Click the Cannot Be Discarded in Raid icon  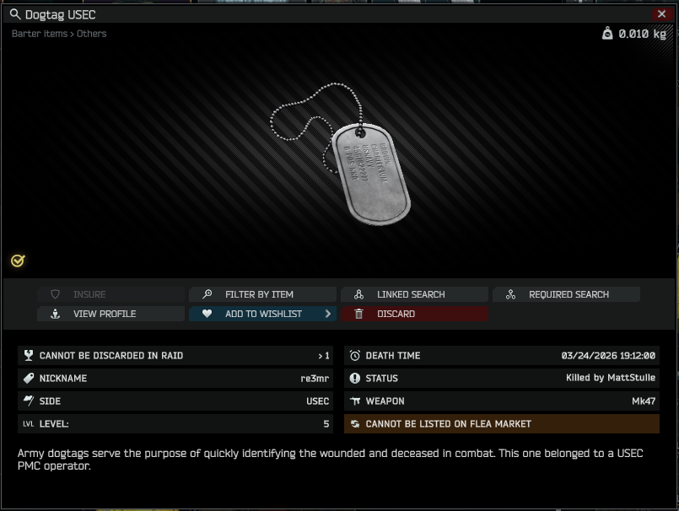click(x=29, y=356)
